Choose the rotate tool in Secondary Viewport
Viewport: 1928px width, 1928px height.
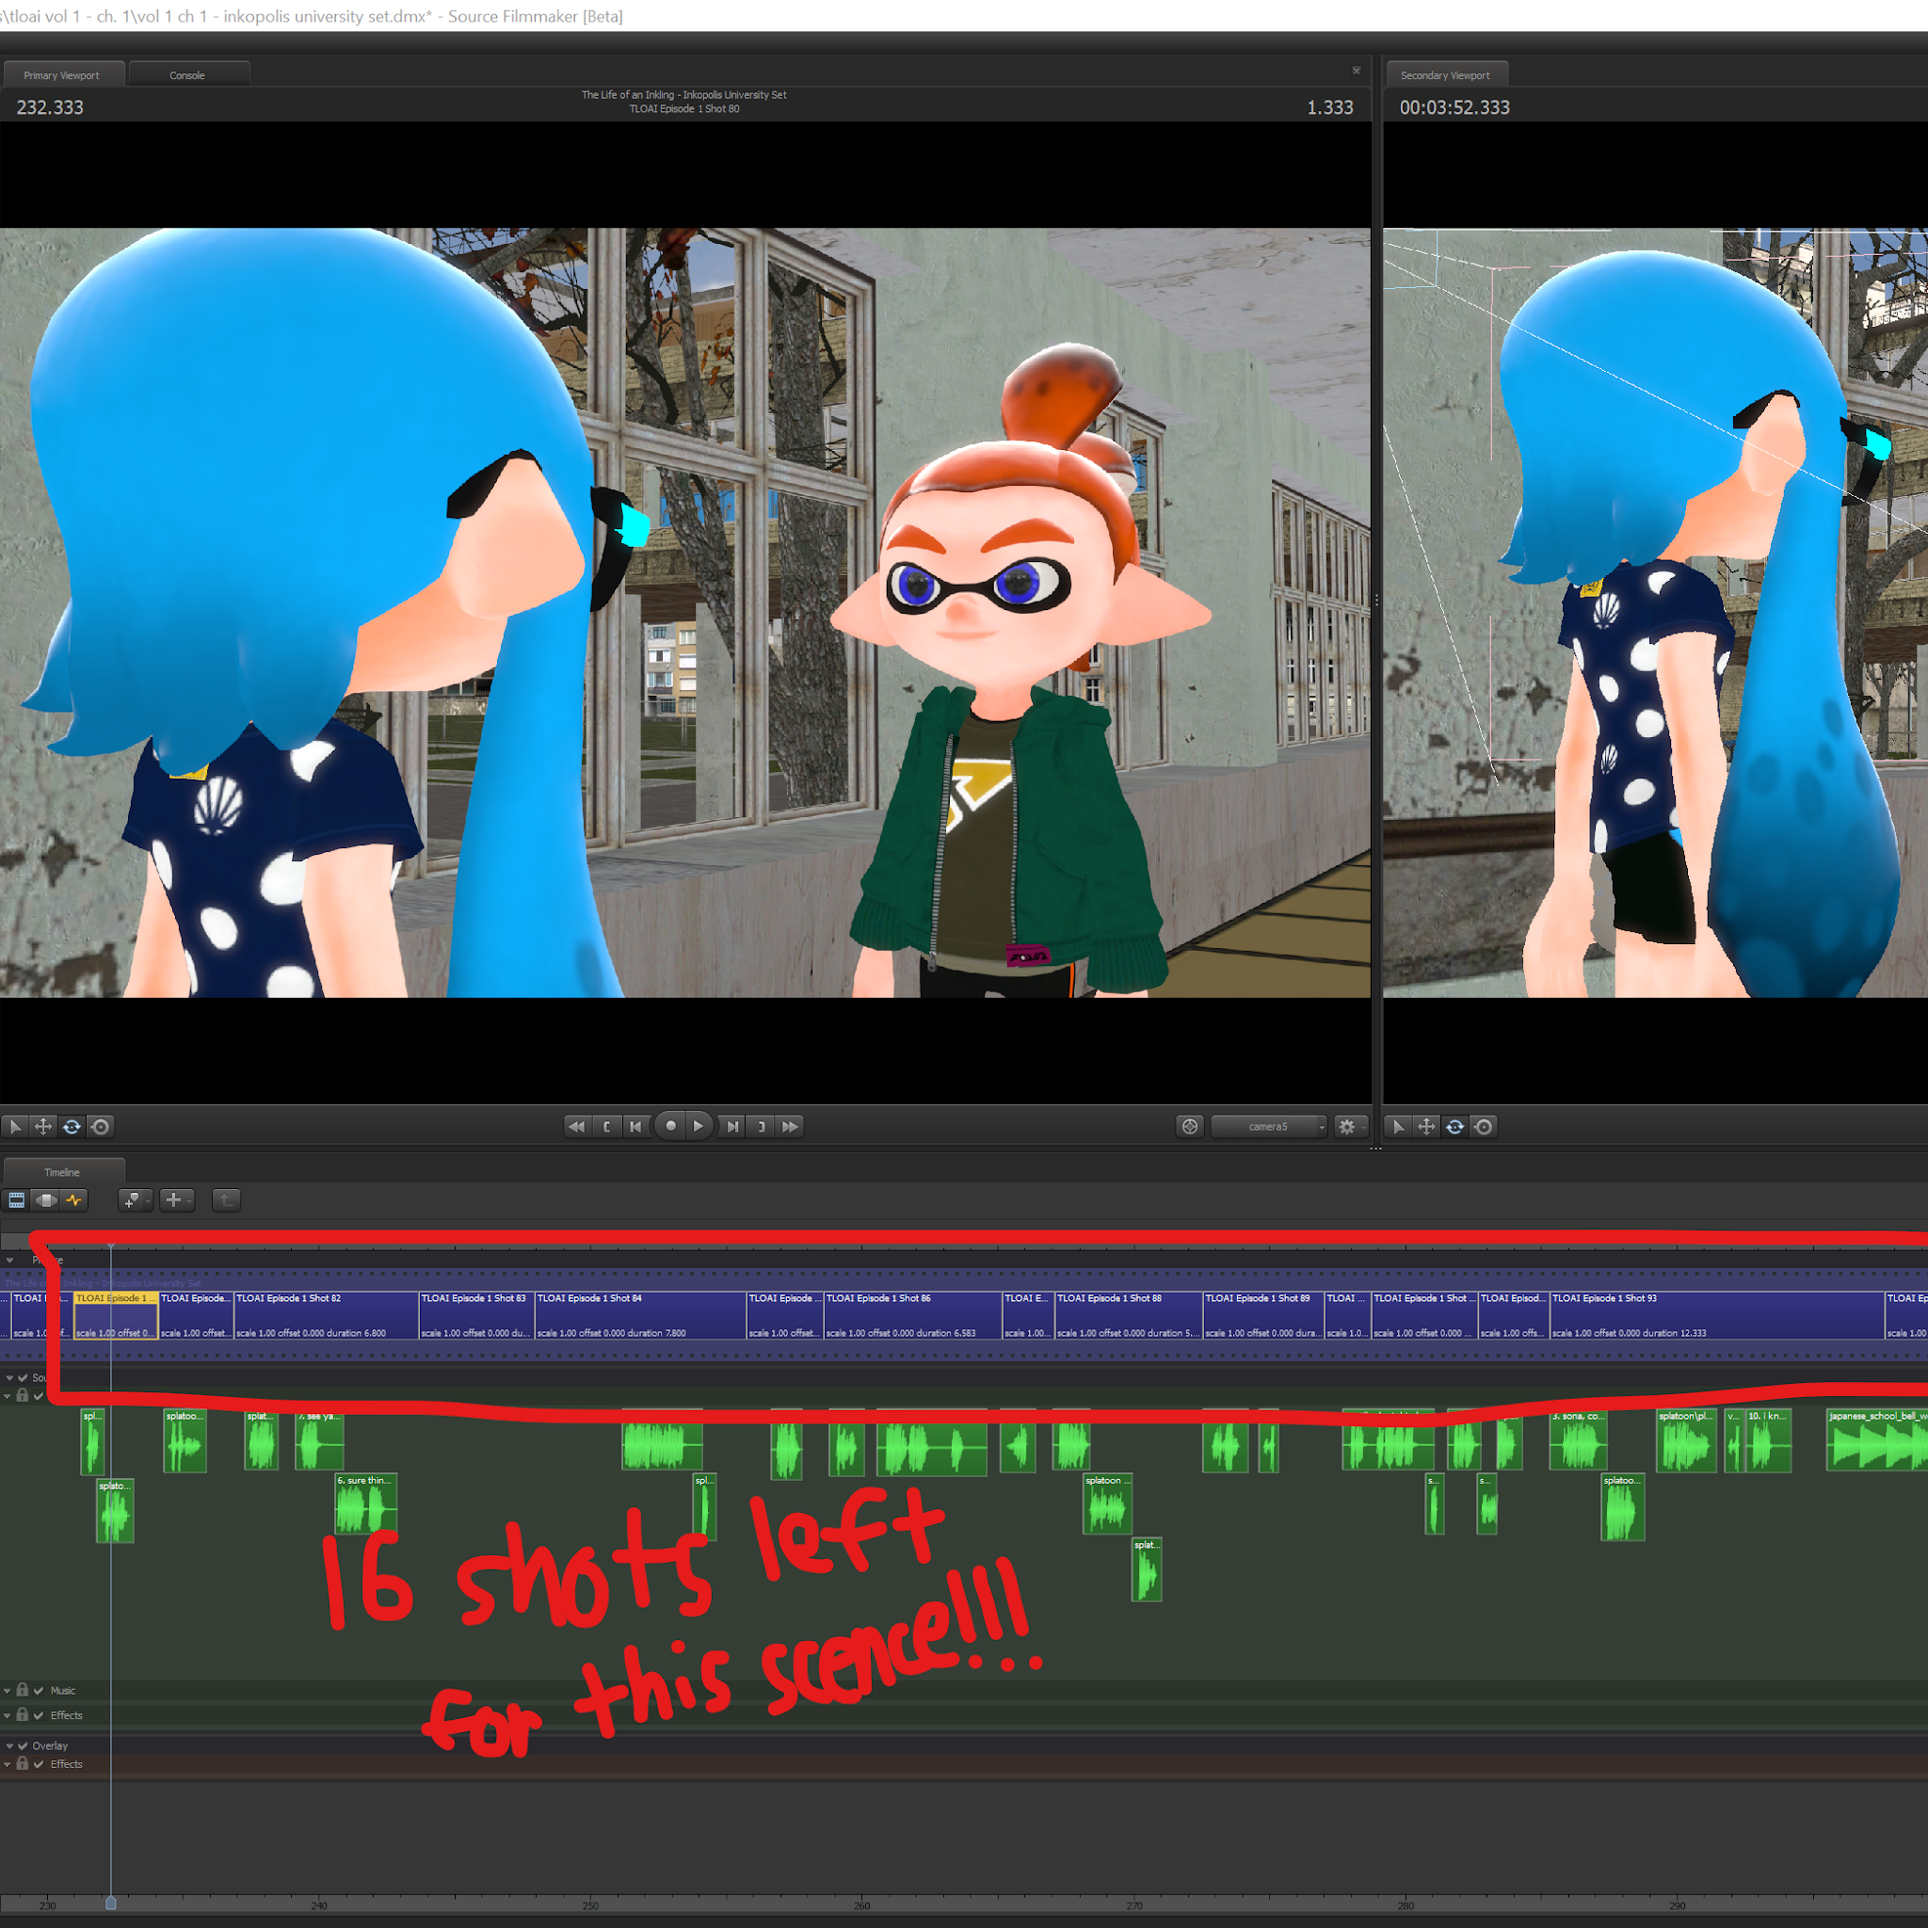click(x=1455, y=1126)
